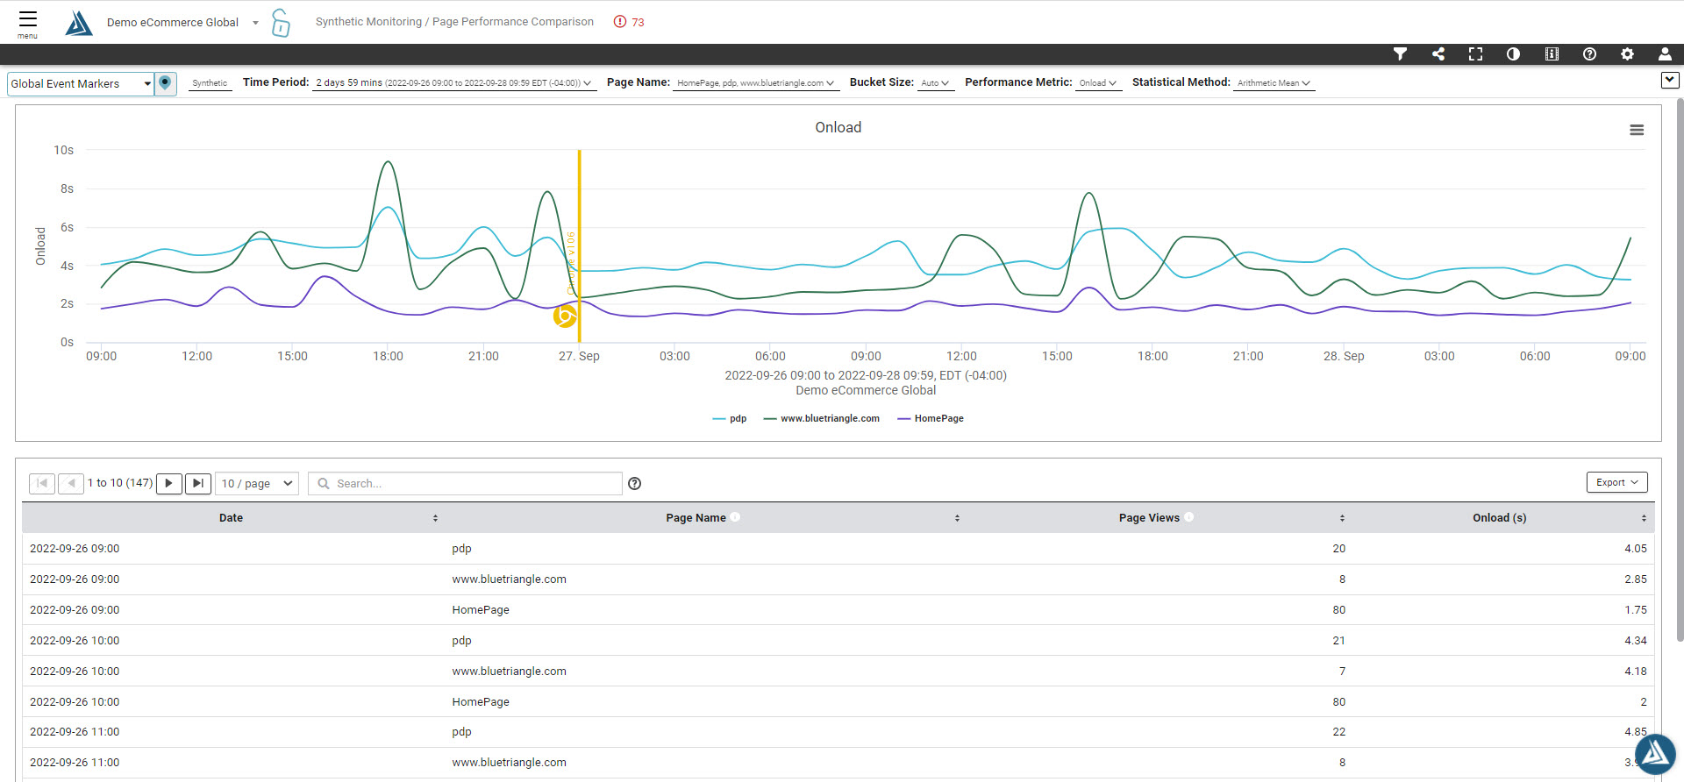
Task: Click the first-row pdp page name cell
Action: [461, 549]
